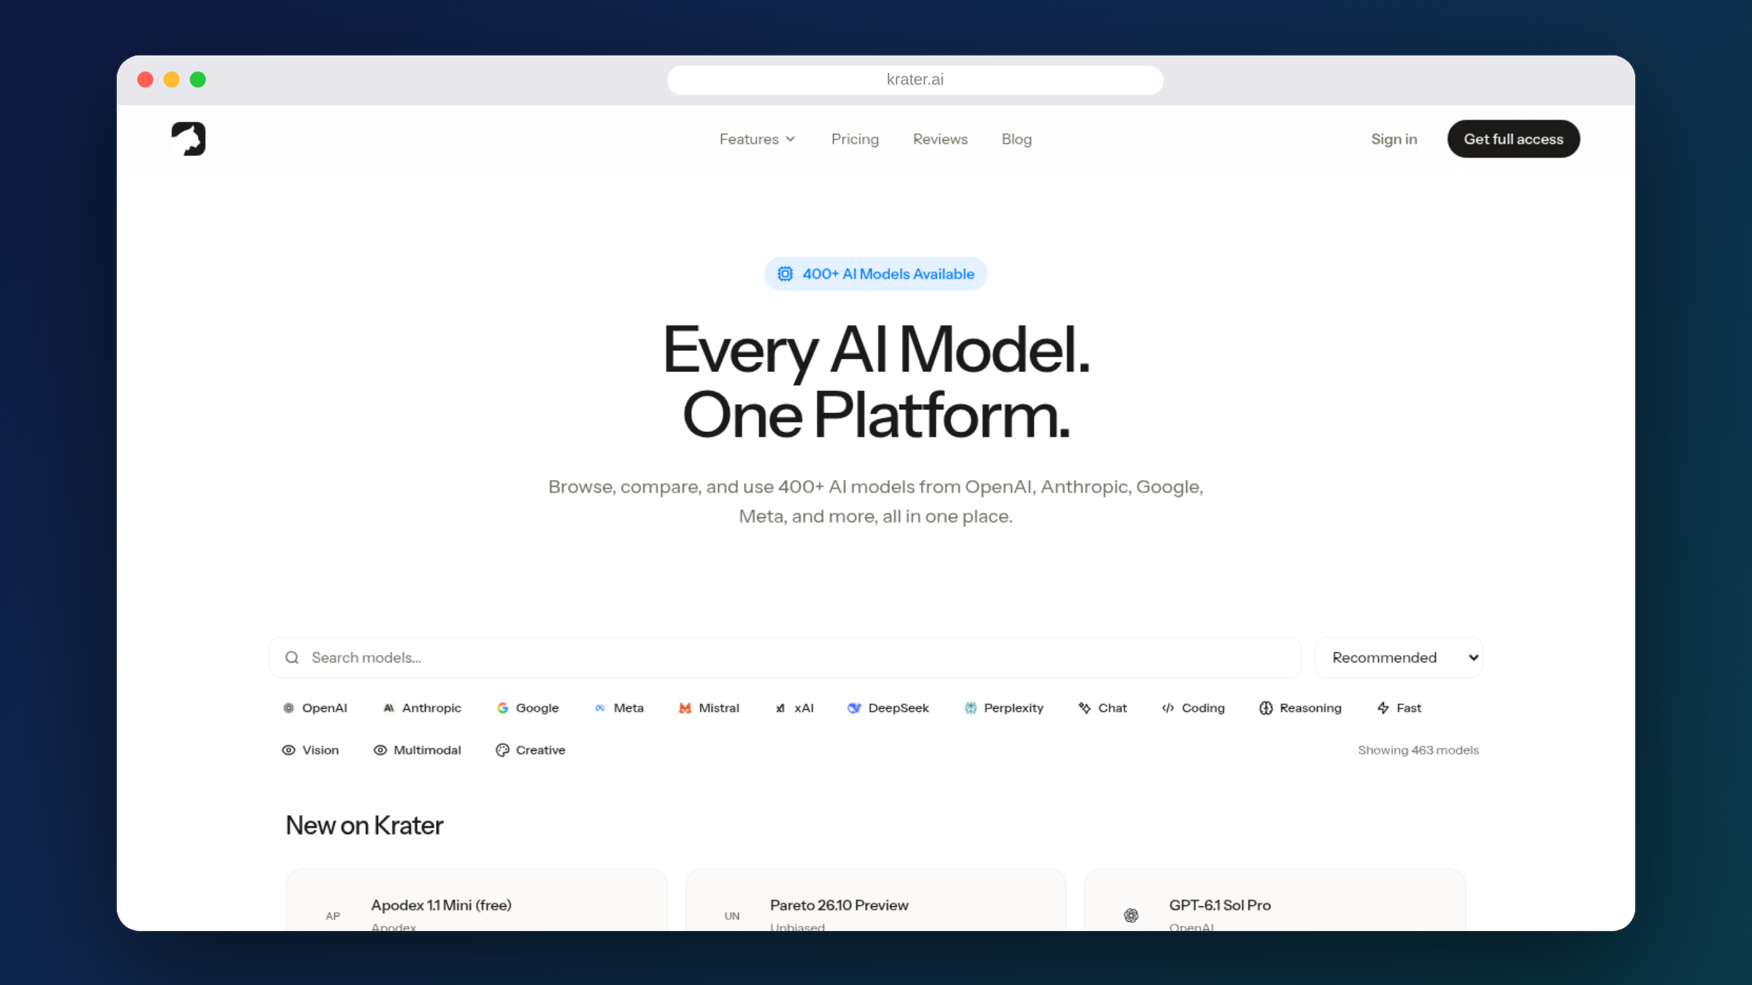Image resolution: width=1752 pixels, height=985 pixels.
Task: Click the Krater logo icon
Action: click(188, 139)
